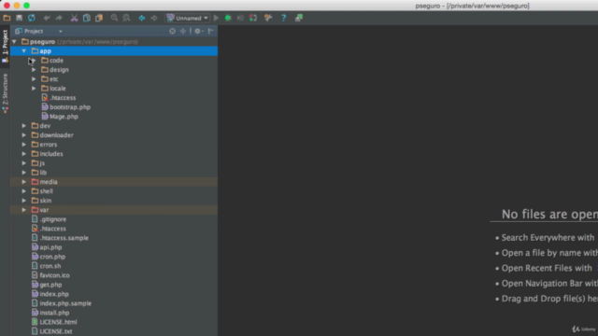Click the Open folder toolbar icon
Screen dimensions: 598x336
(7, 18)
